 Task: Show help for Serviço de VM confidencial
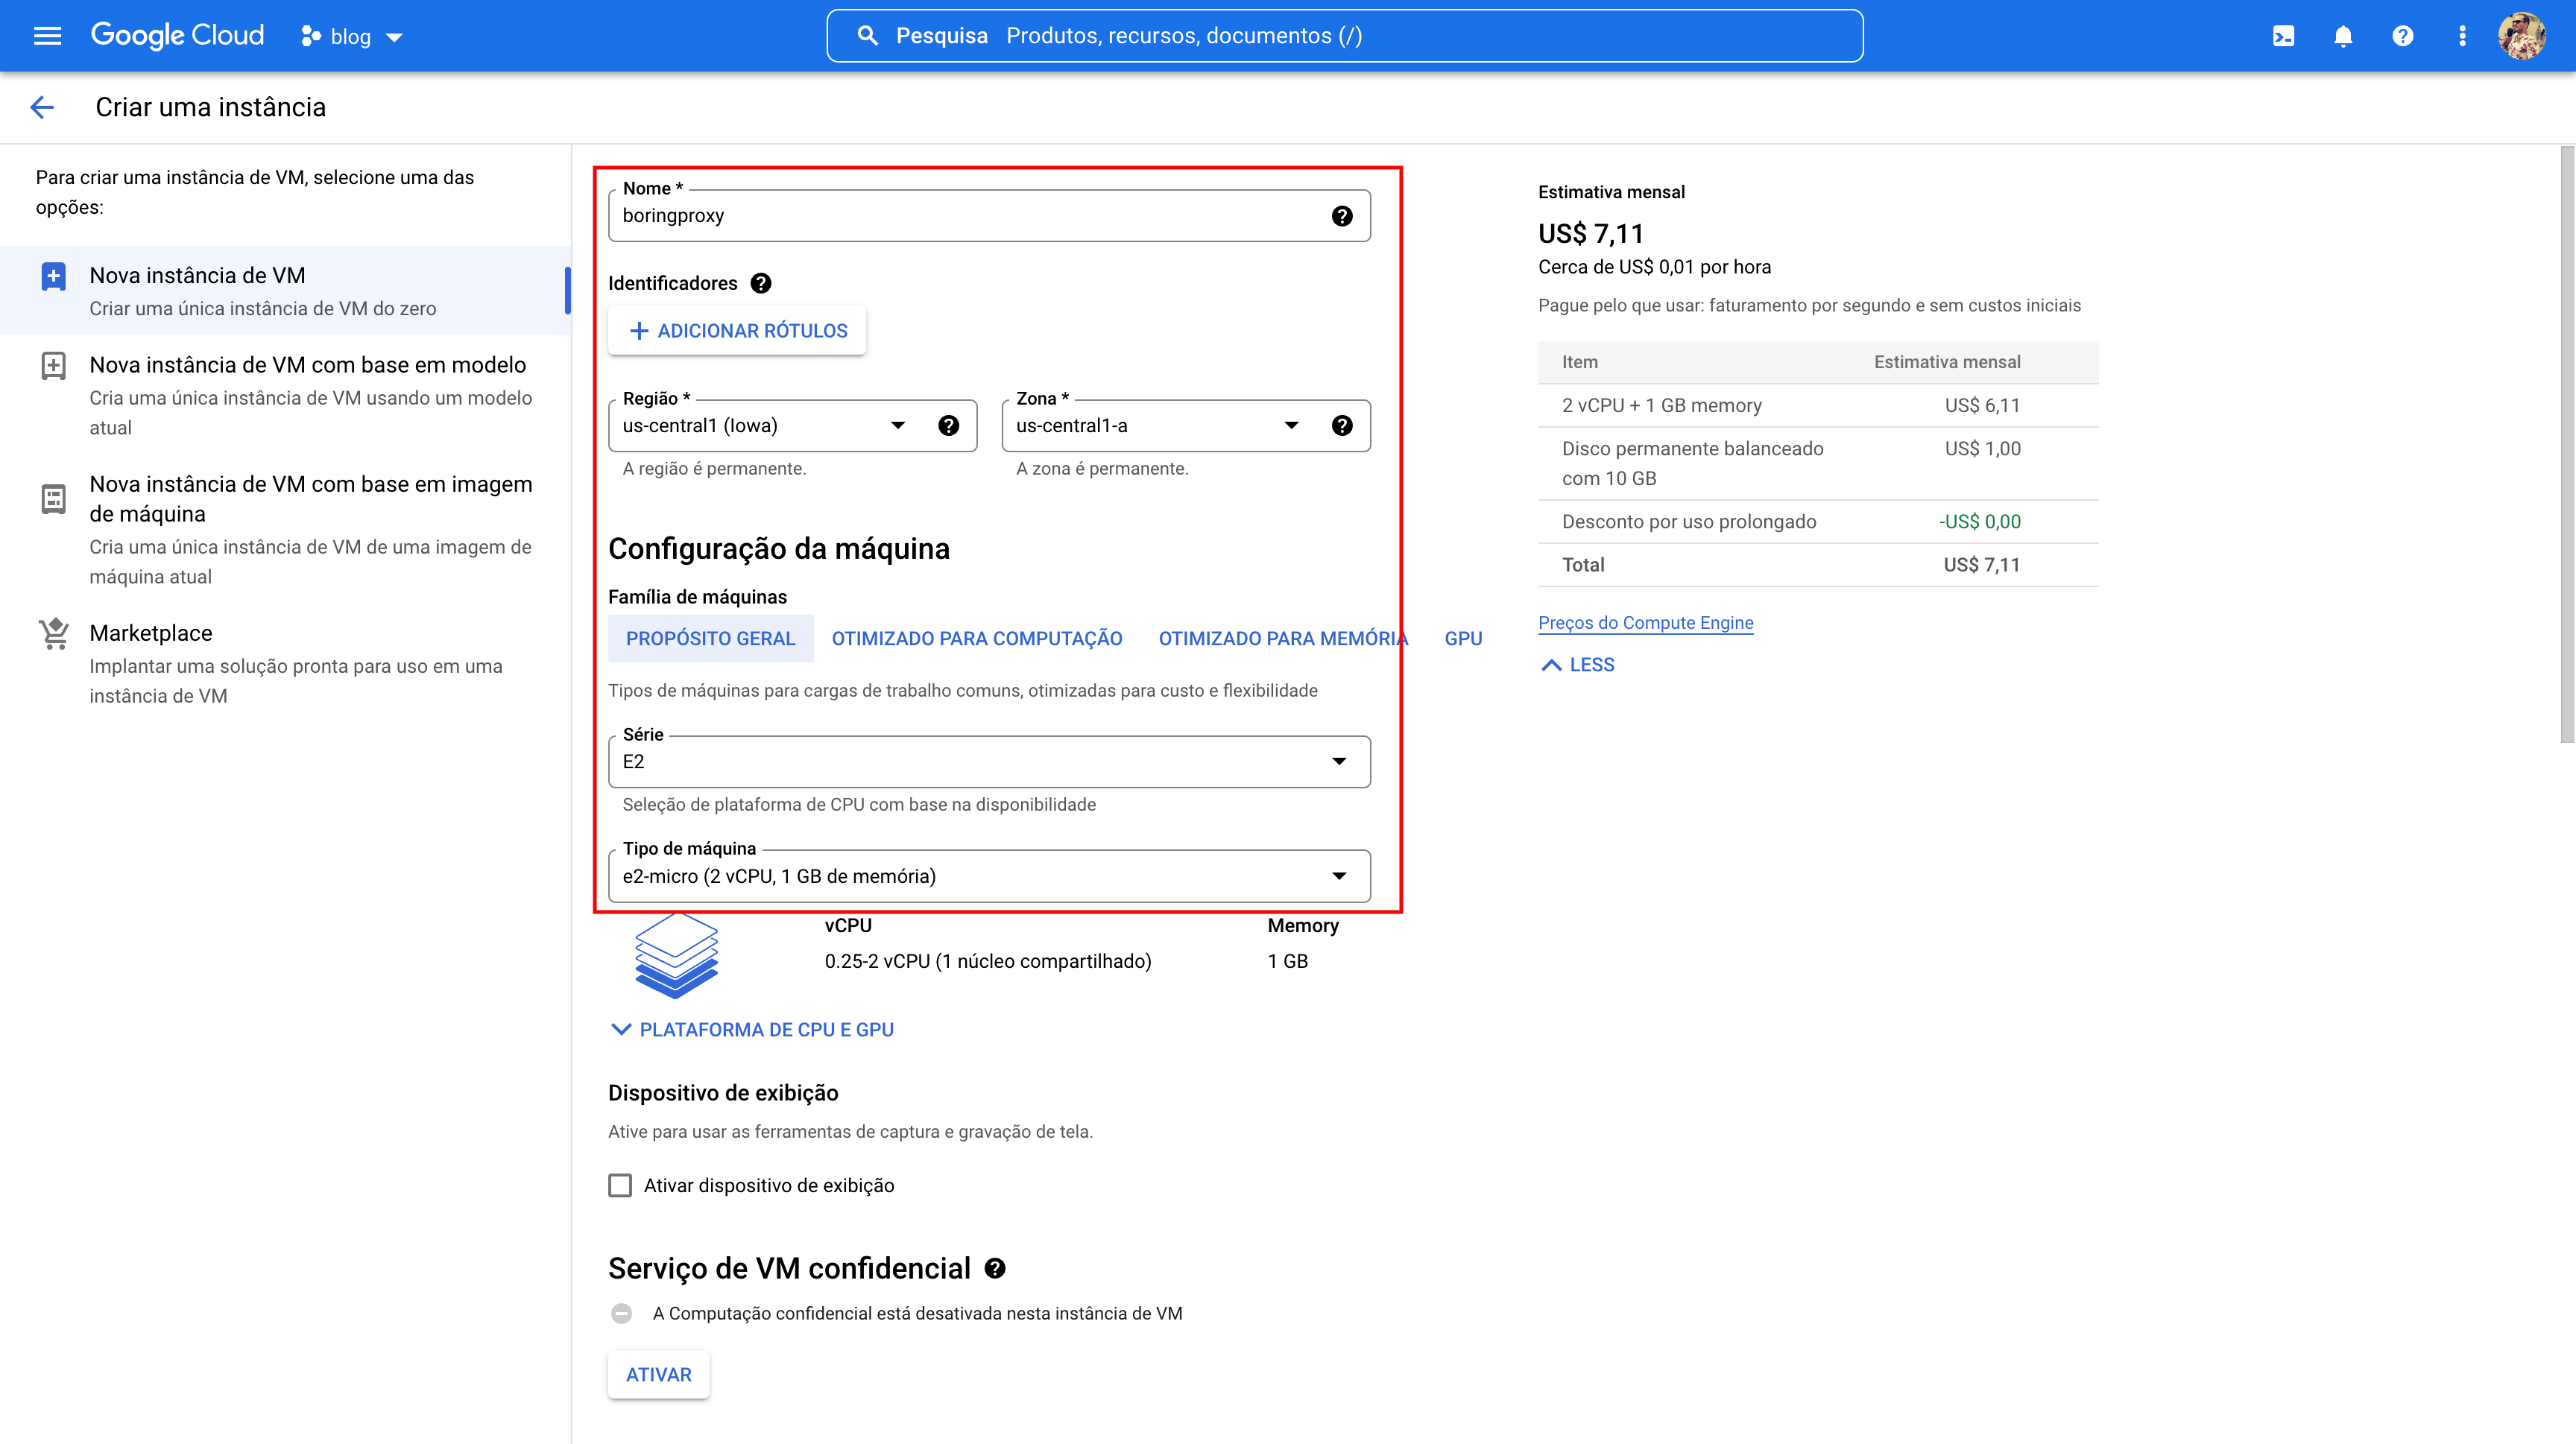pos(994,1268)
